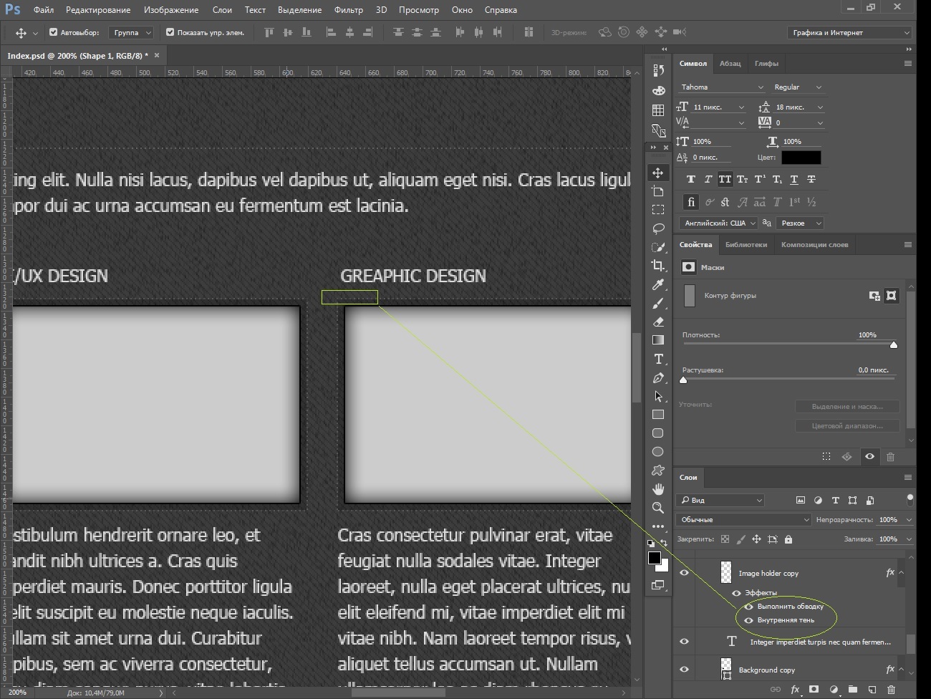931x699 pixels.
Task: Select the Gradient tool
Action: [658, 340]
